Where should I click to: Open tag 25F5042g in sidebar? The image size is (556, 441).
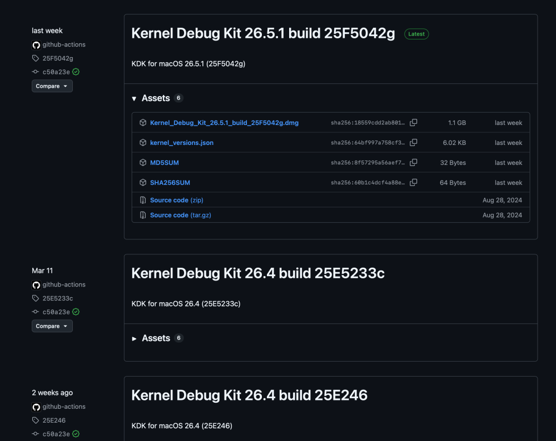pos(58,58)
